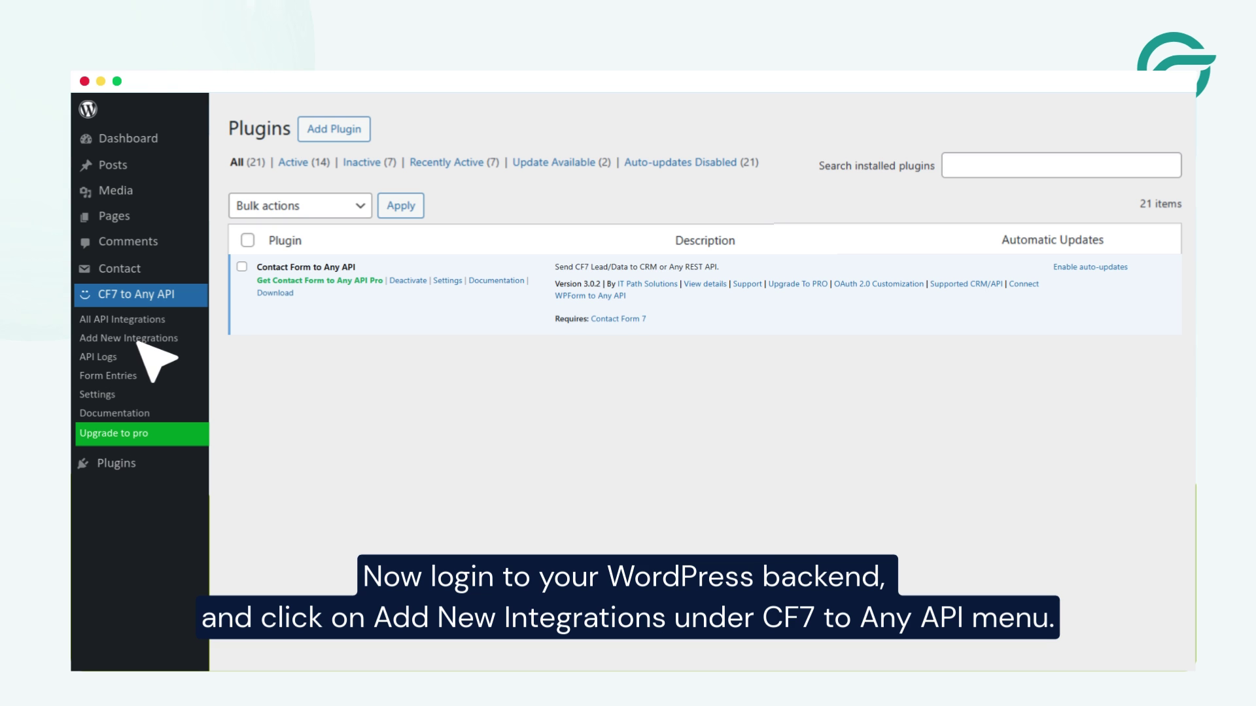Check the Contact Form to Any API checkbox

pos(242,266)
